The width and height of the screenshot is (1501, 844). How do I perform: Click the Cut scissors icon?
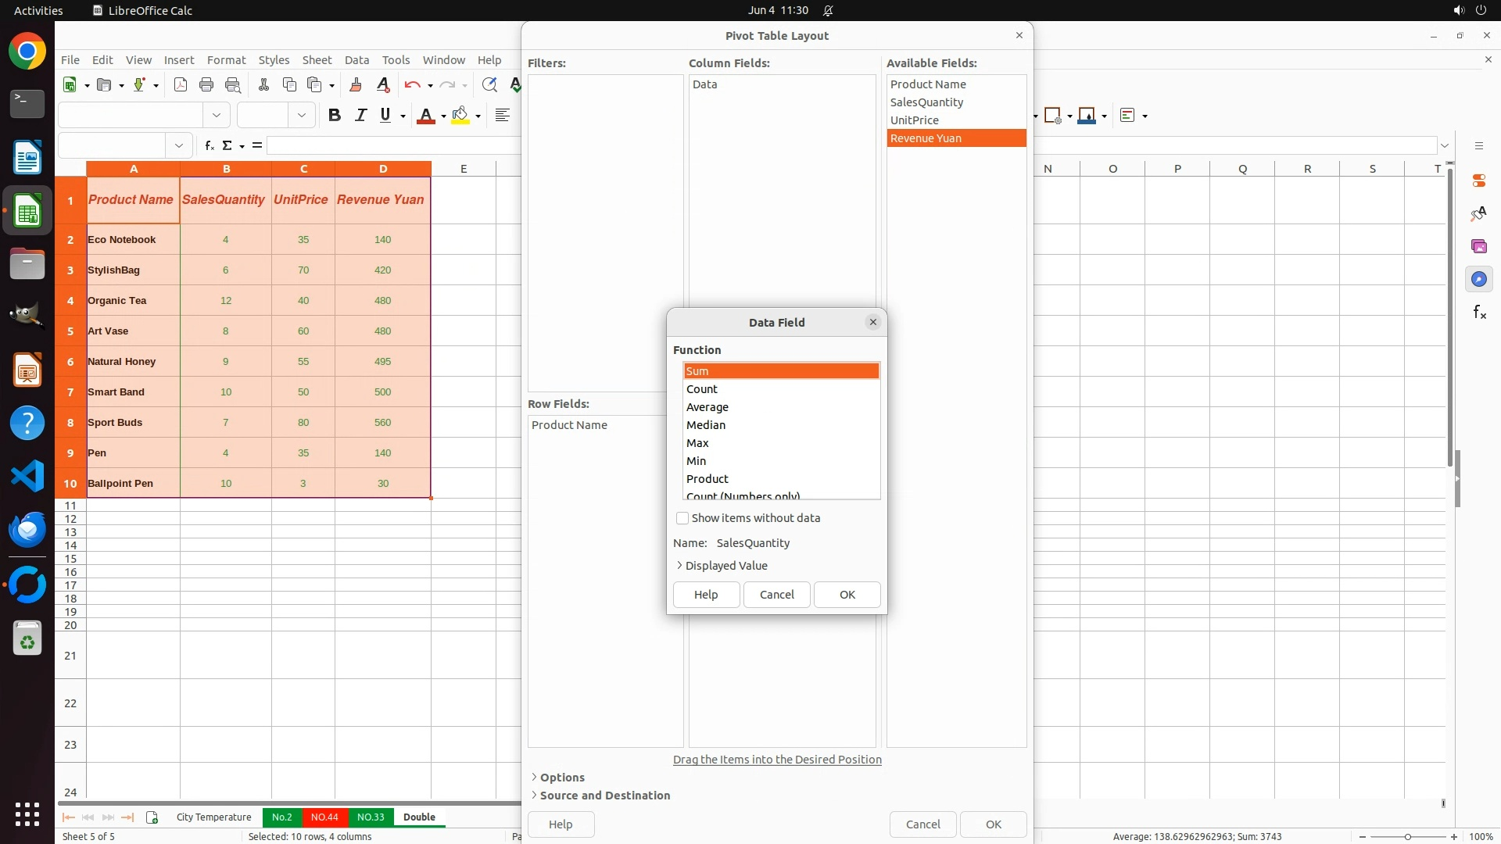pyautogui.click(x=263, y=85)
